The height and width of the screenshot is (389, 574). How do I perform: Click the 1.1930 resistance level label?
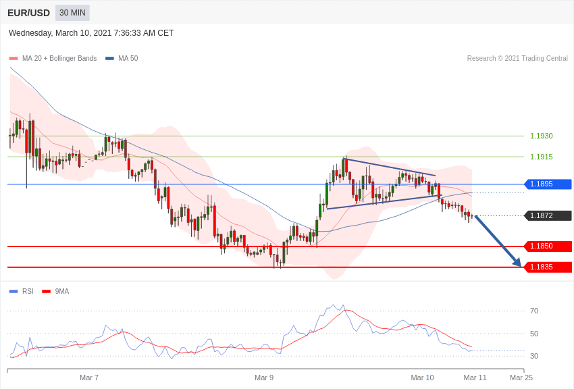click(x=542, y=136)
